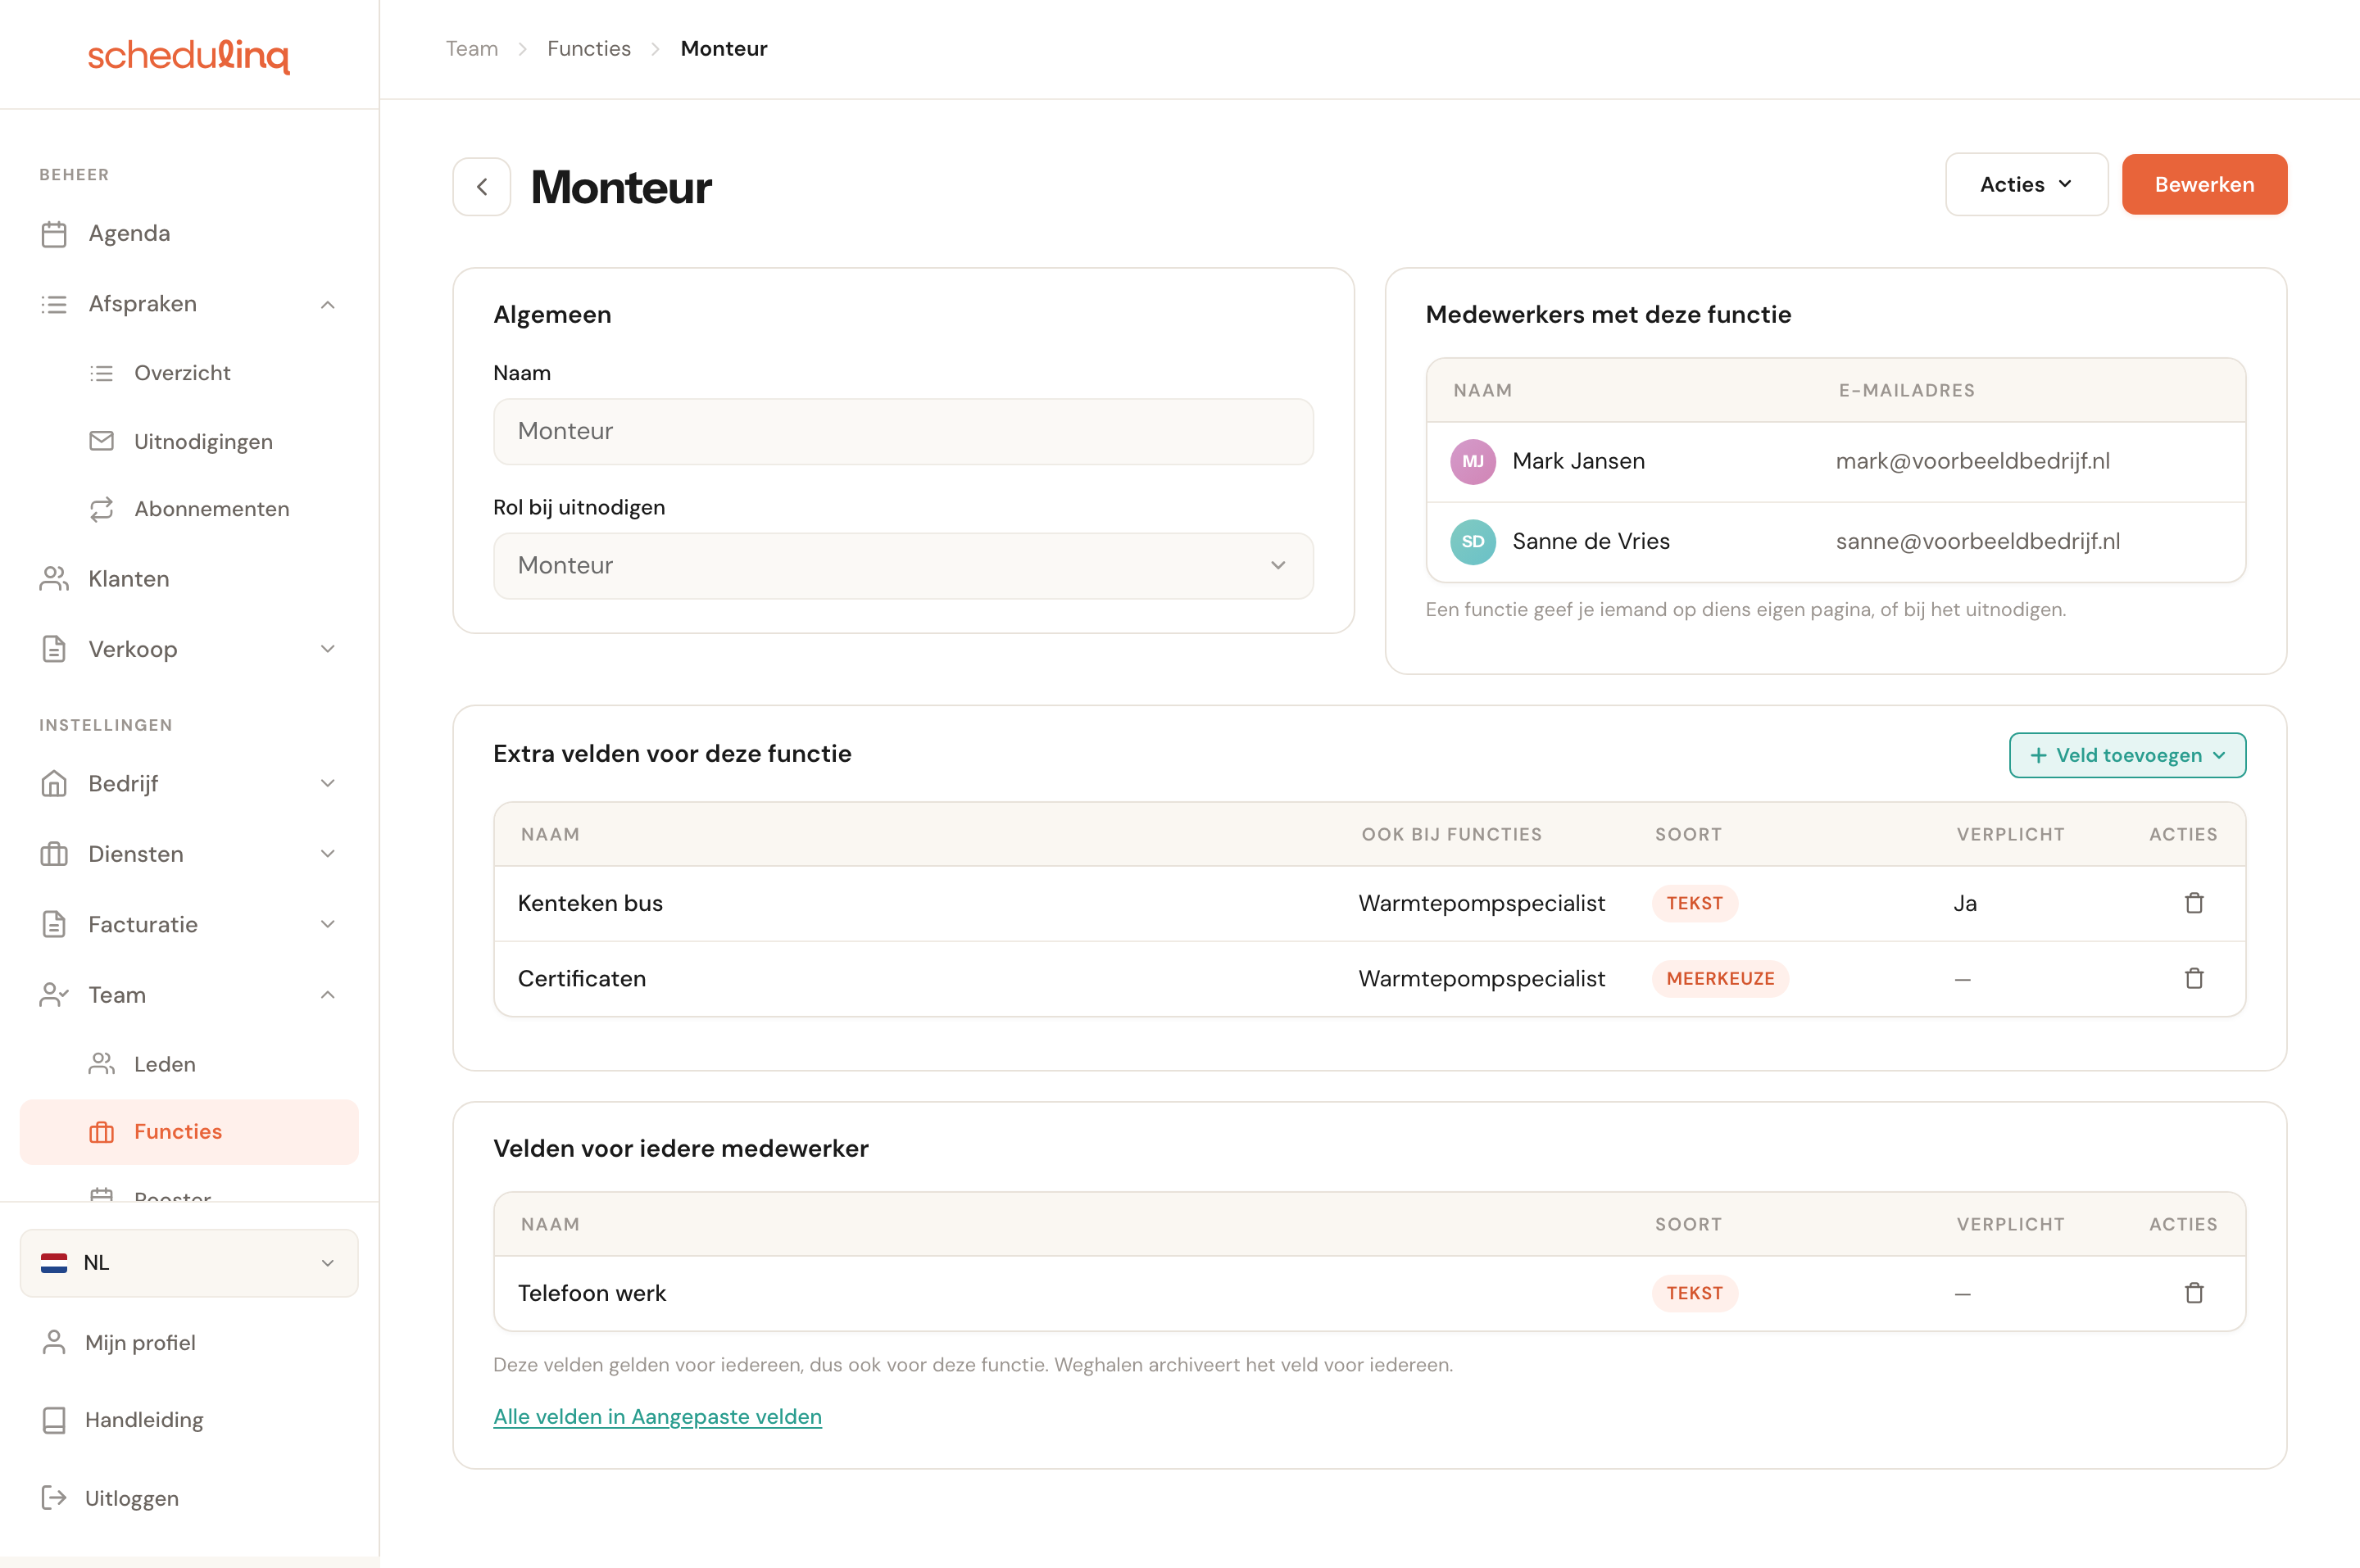Expand the Diensten settings section
The image size is (2360, 1568).
click(327, 853)
